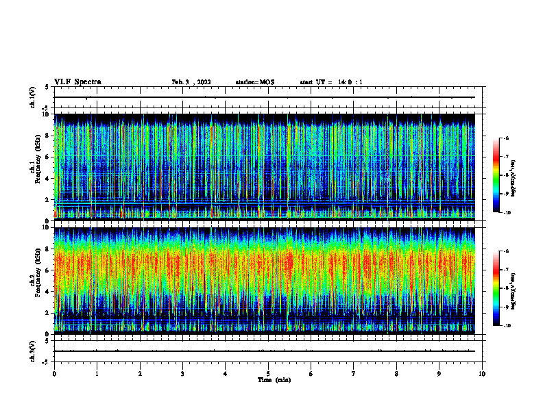Click the 'Time (min)' axis title
This screenshot has width=543, height=419.
274,380
